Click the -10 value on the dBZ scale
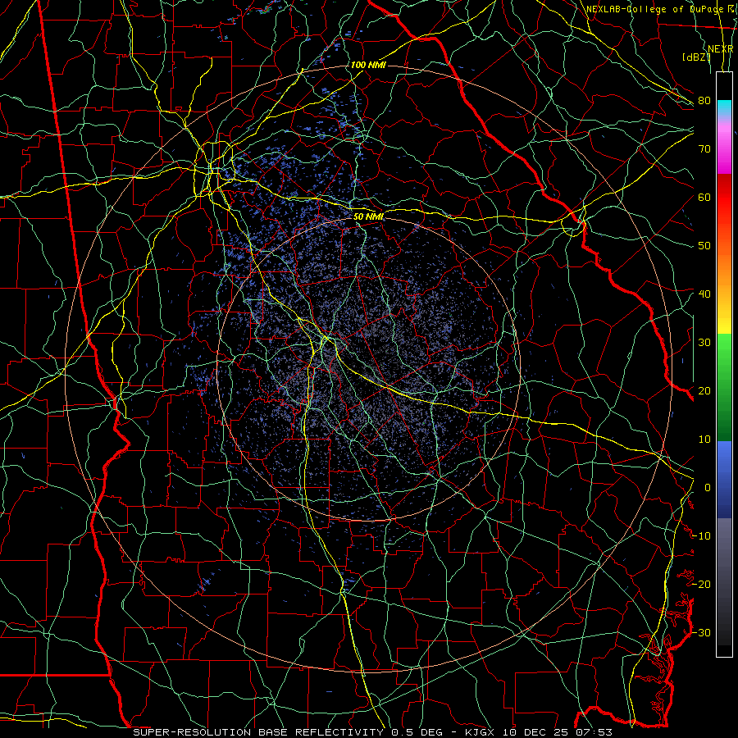The height and width of the screenshot is (738, 738). pyautogui.click(x=701, y=536)
